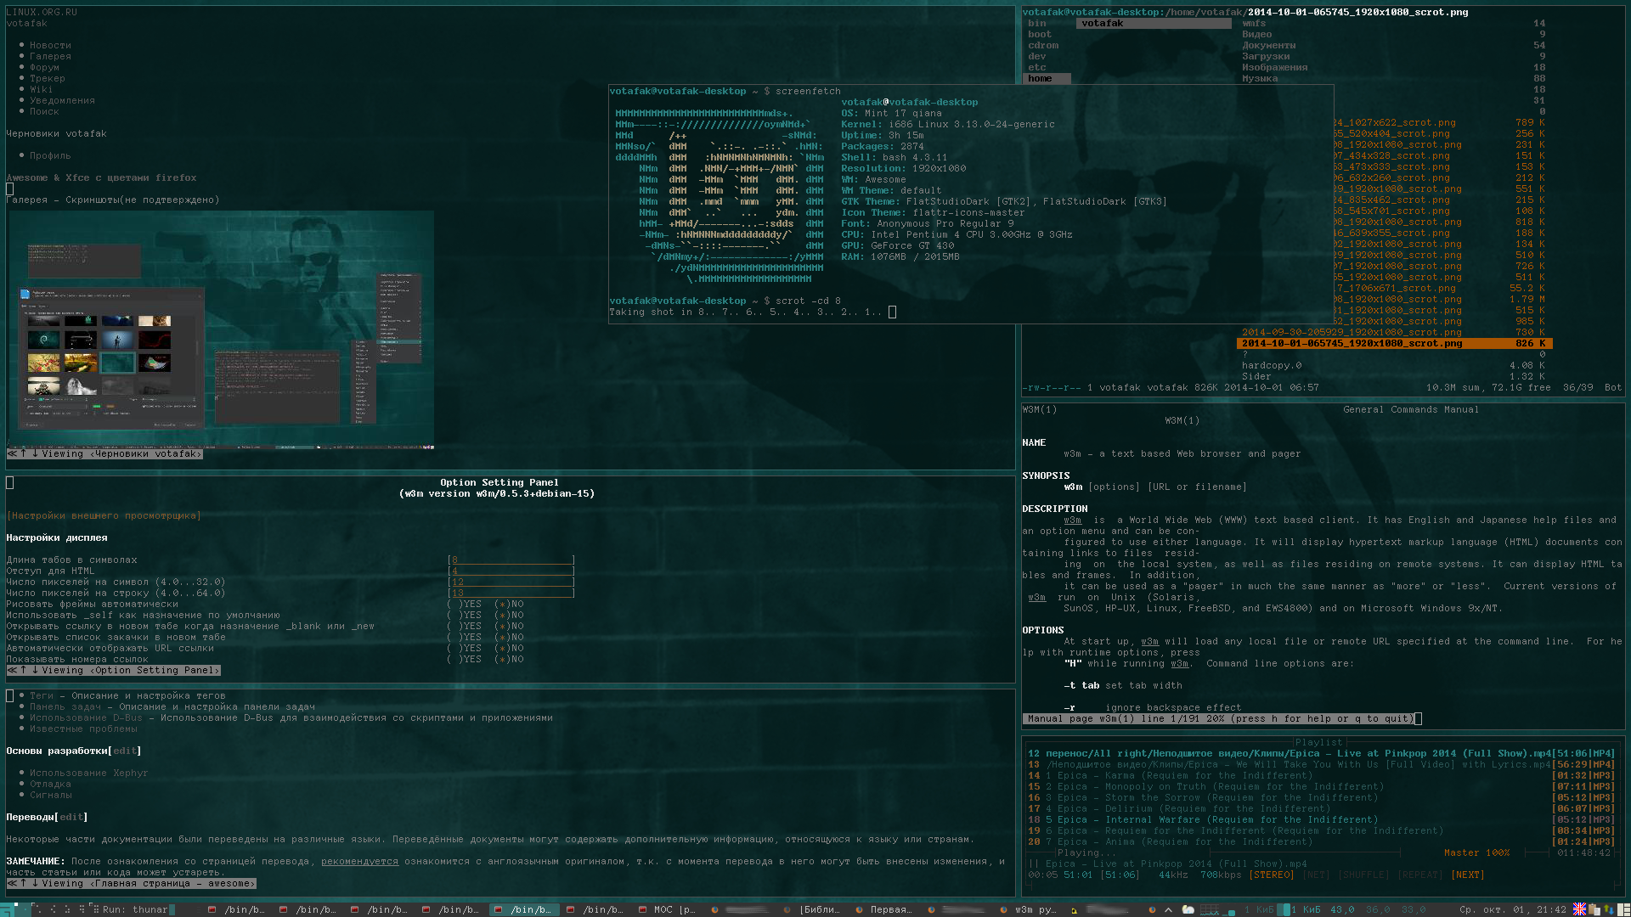Select the Загрузки folder in ranger

point(1266,57)
